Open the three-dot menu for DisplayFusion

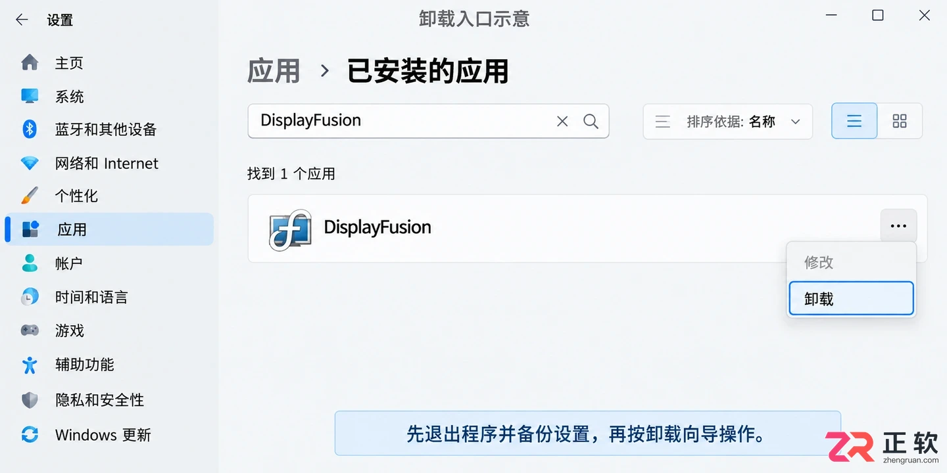click(898, 226)
